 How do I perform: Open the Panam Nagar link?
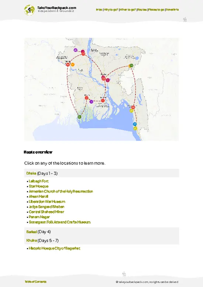39,217
